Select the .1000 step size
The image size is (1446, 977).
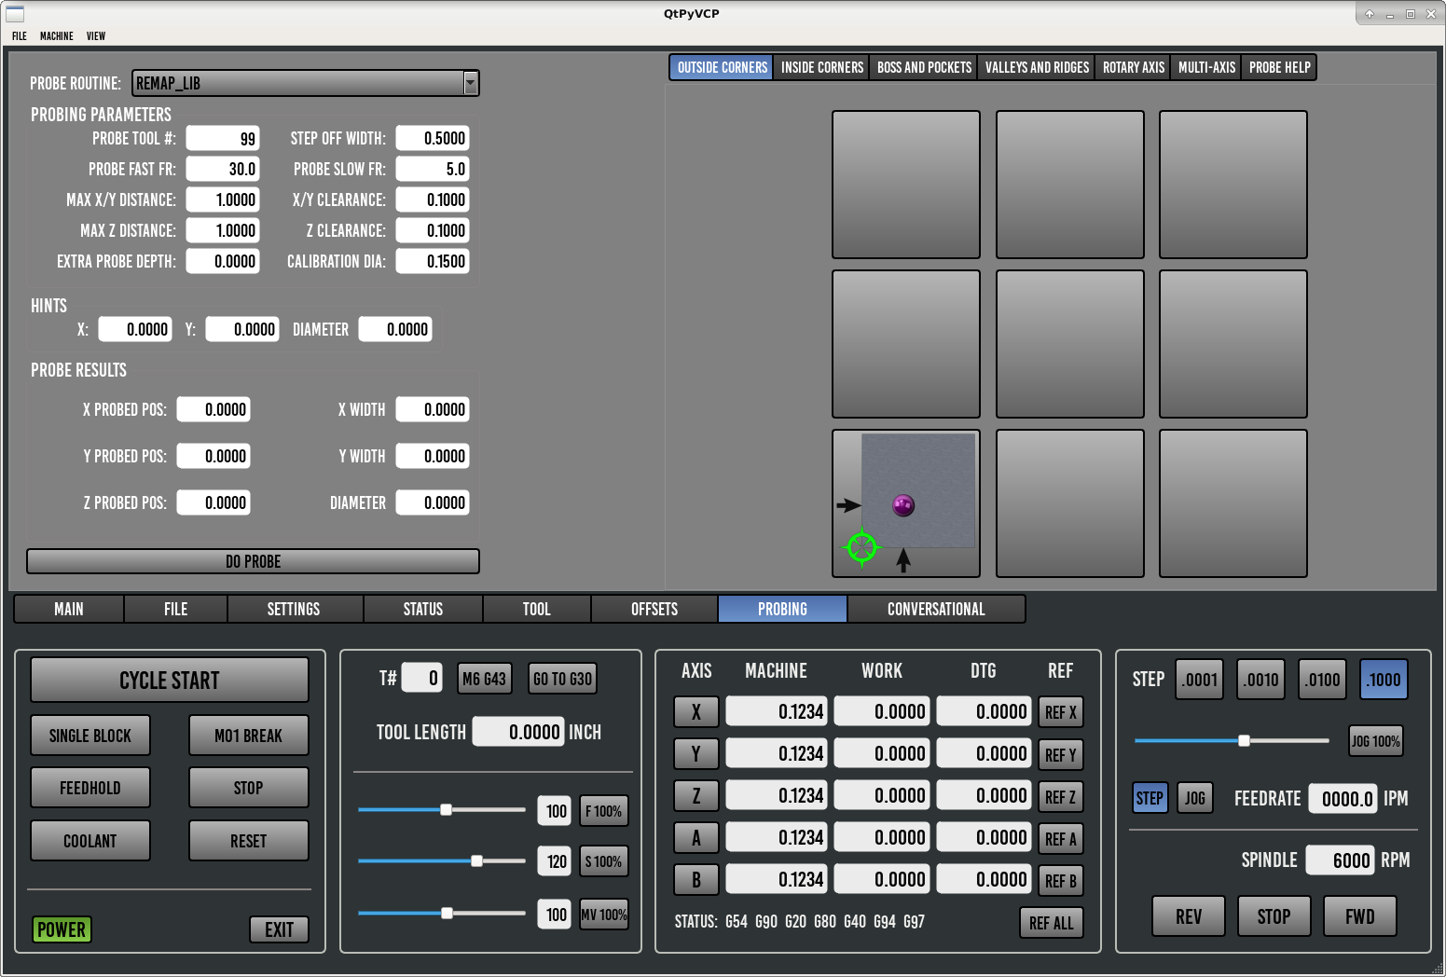[1384, 680]
